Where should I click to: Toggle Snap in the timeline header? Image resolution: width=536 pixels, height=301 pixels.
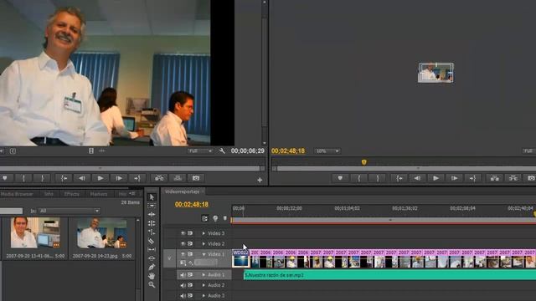click(204, 218)
